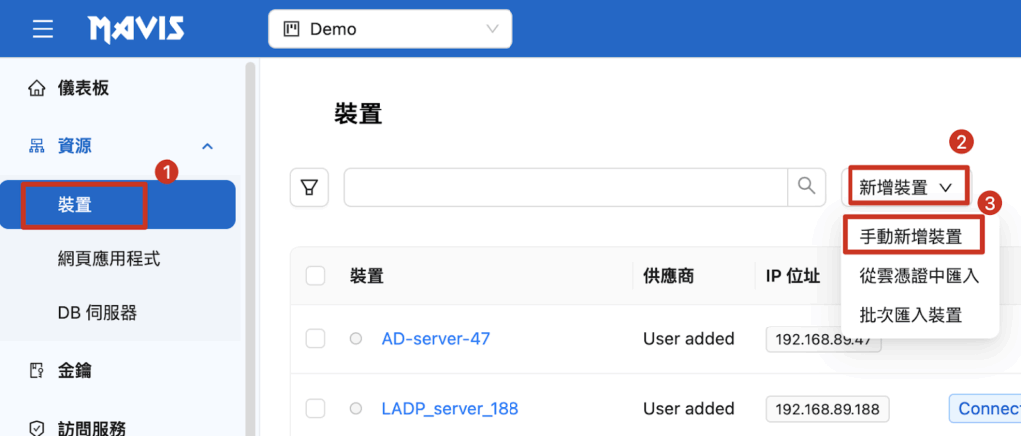Toggle the select-all checkbox in header

click(315, 276)
